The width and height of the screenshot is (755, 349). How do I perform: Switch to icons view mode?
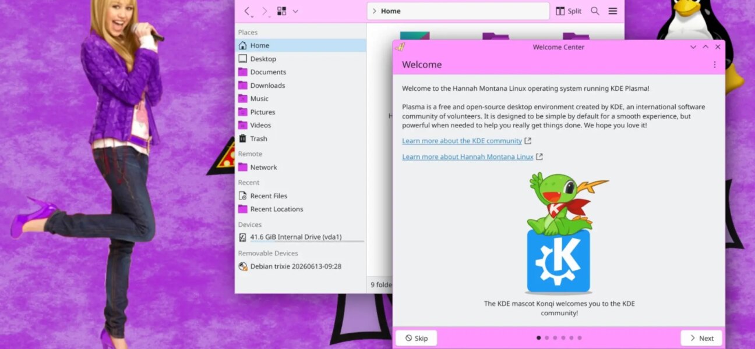(x=282, y=11)
